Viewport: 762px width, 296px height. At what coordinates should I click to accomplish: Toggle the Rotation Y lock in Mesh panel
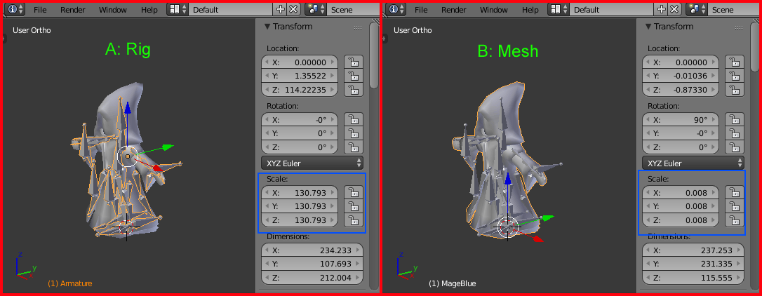(x=735, y=133)
